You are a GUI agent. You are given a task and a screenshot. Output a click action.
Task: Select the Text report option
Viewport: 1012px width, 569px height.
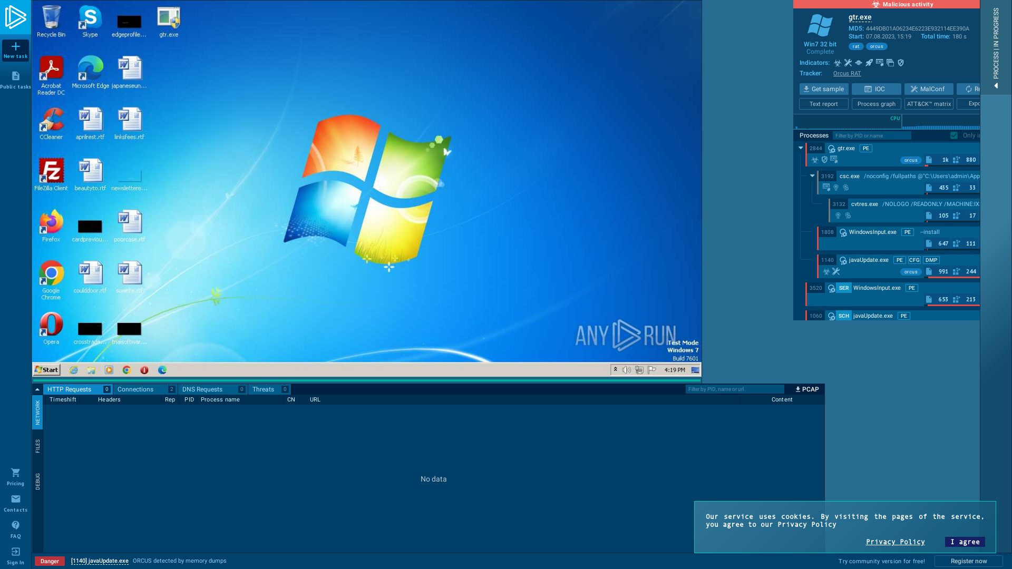[823, 103]
